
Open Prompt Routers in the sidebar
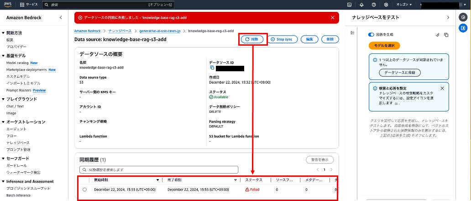(19, 90)
